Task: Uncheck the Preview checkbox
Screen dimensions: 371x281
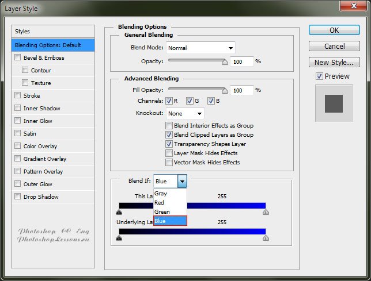Action: point(319,76)
